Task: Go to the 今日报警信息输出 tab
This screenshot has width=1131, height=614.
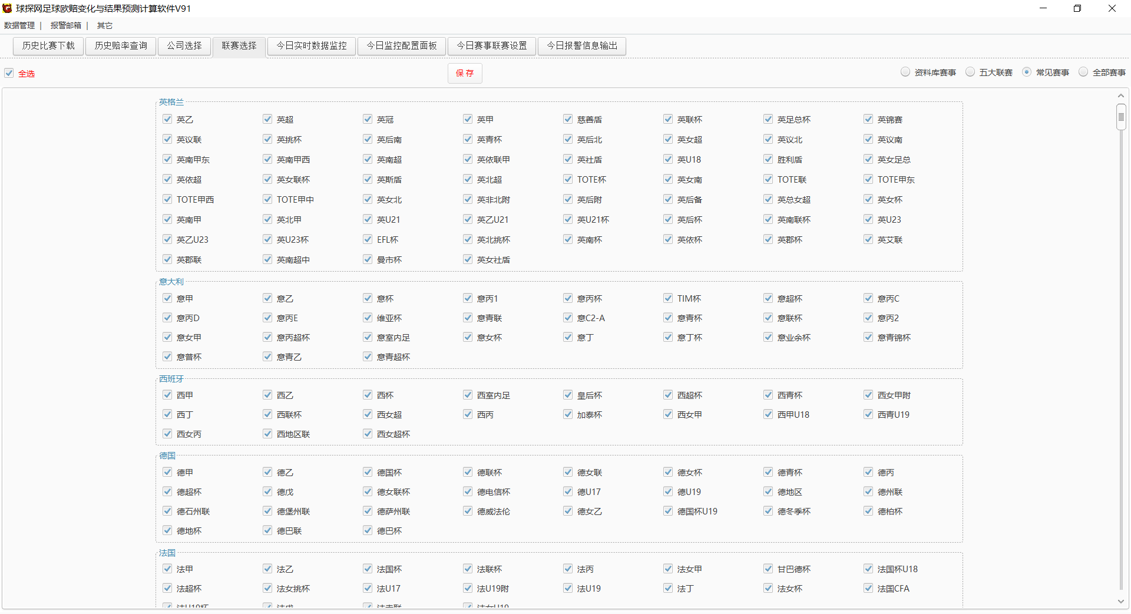Action: click(x=582, y=46)
